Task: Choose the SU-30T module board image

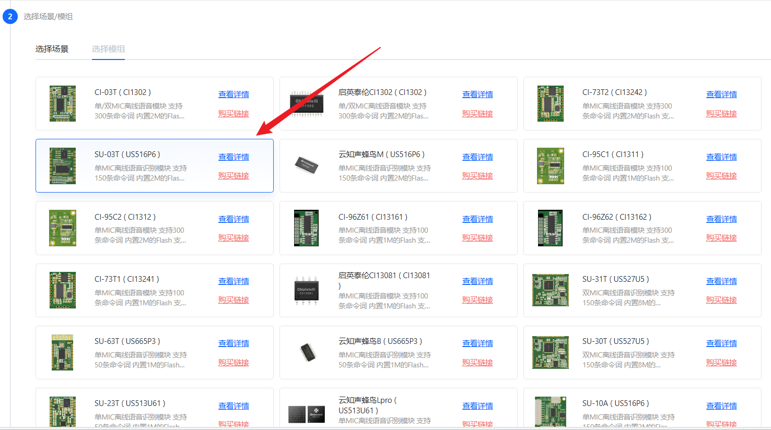Action: click(551, 352)
